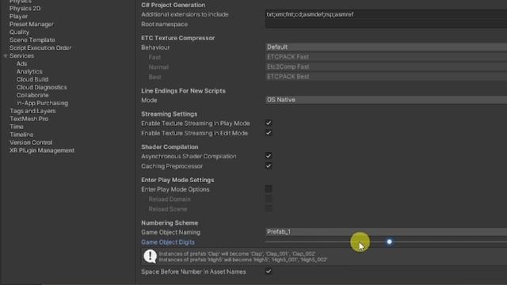The height and width of the screenshot is (285, 507).
Task: Open ETC Behaviour dropdown showing Default
Action: 386,47
